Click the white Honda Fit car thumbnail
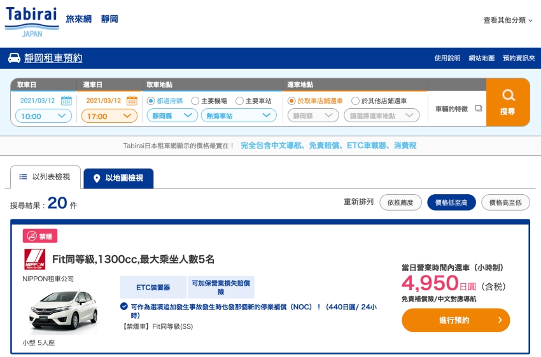The width and height of the screenshot is (541, 357). pyautogui.click(x=64, y=311)
